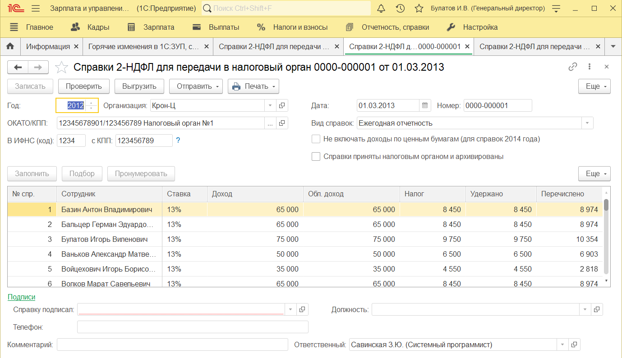Search field magnifier Ctrl+Shift+F
Viewport: 622px width, 358px height.
point(207,8)
